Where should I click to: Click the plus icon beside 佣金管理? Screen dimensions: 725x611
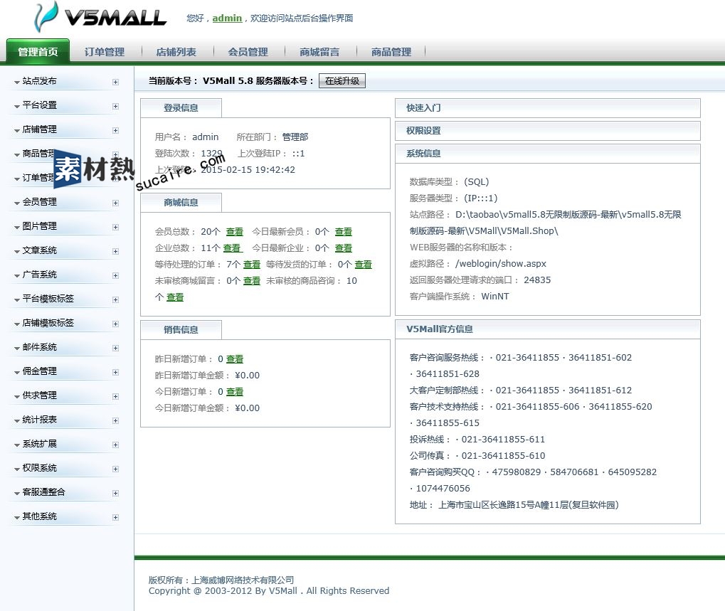pyautogui.click(x=115, y=372)
